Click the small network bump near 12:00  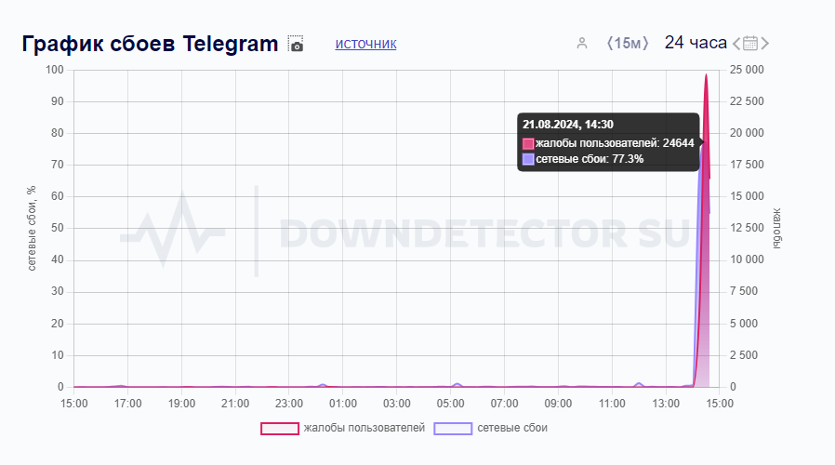point(639,385)
